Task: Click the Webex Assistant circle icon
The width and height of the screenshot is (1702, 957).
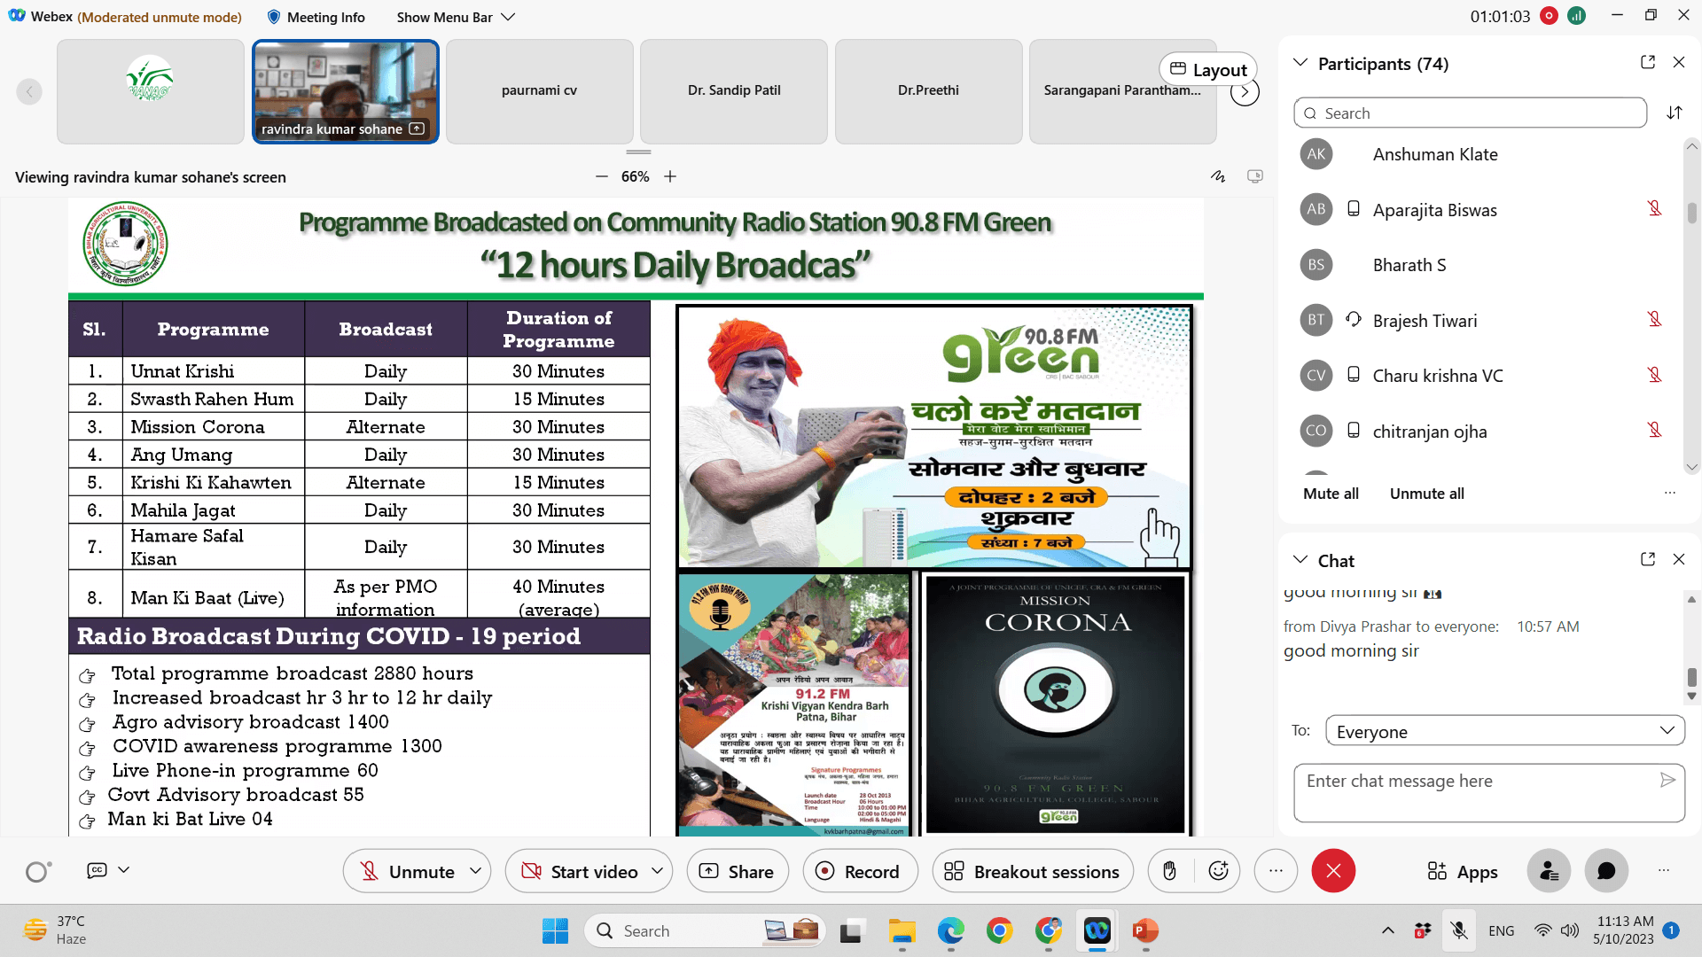Action: [37, 872]
